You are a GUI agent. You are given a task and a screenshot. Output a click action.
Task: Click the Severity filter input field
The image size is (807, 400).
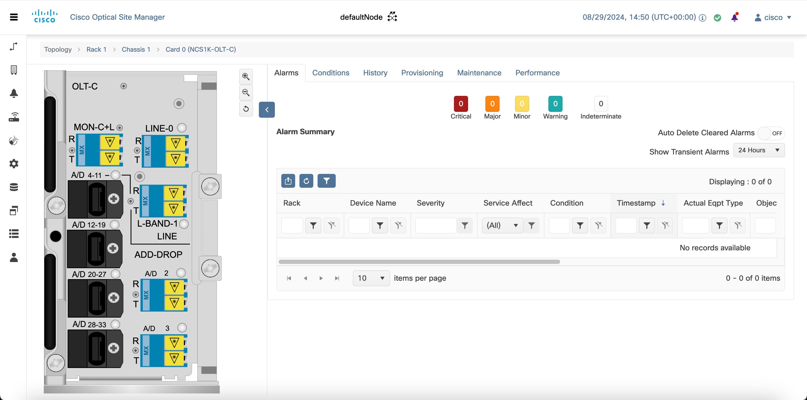point(436,226)
